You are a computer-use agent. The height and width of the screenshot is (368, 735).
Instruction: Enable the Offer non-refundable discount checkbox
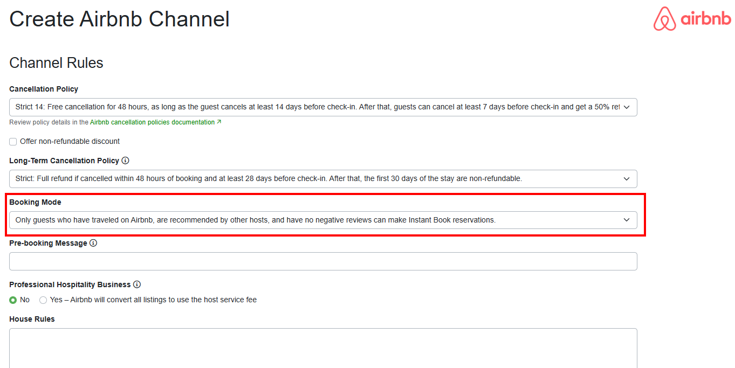coord(13,142)
